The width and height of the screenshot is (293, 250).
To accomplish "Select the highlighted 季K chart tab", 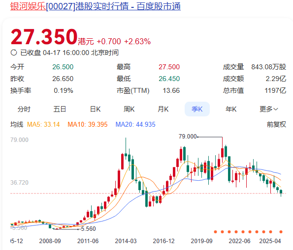I will [197, 109].
